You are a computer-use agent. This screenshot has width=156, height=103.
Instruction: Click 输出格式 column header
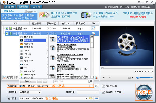(x=80, y=23)
